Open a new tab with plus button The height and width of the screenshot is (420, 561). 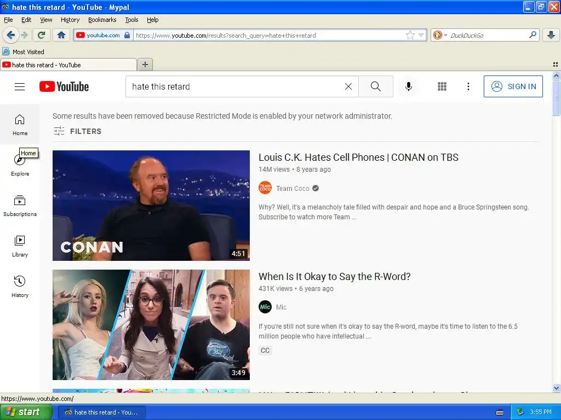(145, 65)
